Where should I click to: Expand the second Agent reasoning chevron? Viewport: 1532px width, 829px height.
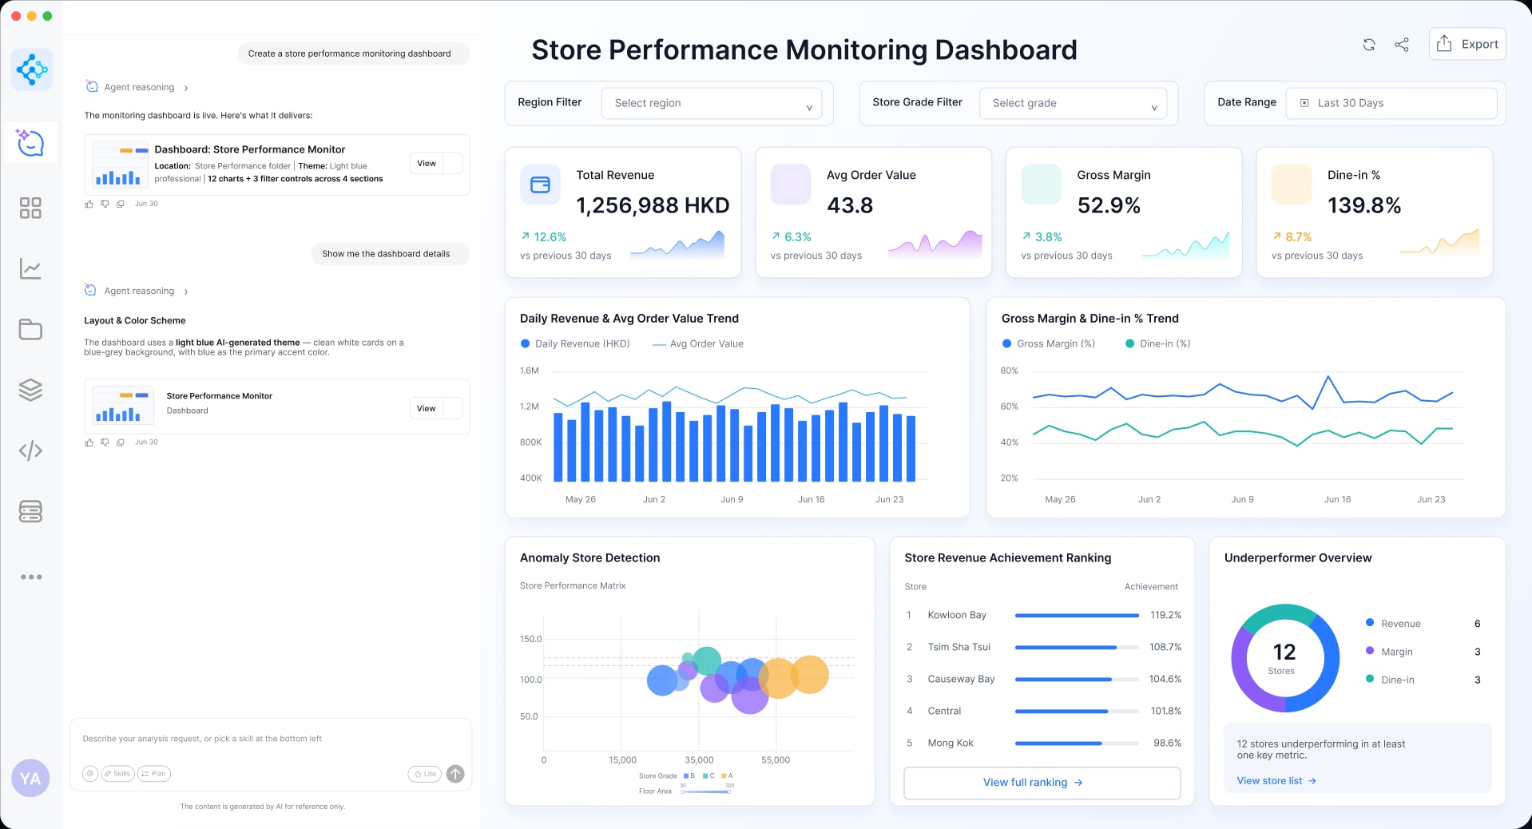click(186, 292)
